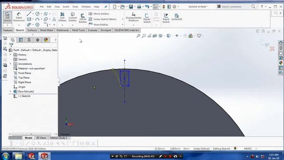Click the Save icon
Image resolution: width=284 pixels, height=160 pixels.
[x=131, y=7]
